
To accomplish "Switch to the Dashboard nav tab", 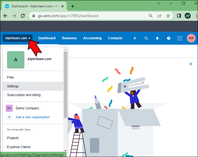I will (47, 38).
